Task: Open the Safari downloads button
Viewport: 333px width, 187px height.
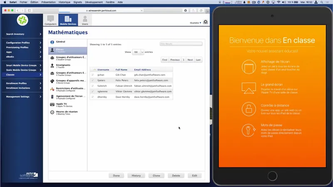Action: pyautogui.click(x=185, y=10)
